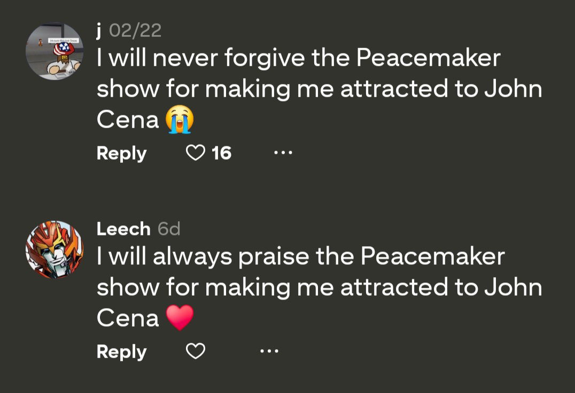This screenshot has height=393, width=575.
Task: Click the 02/22 date on j's comment
Action: coord(135,31)
